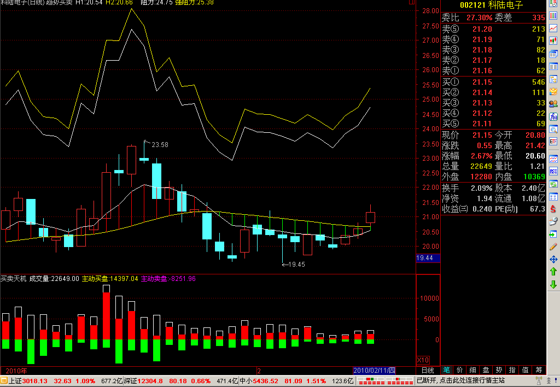Click the green up arrow icon
The height and width of the screenshot is (387, 560).
[x=553, y=272]
